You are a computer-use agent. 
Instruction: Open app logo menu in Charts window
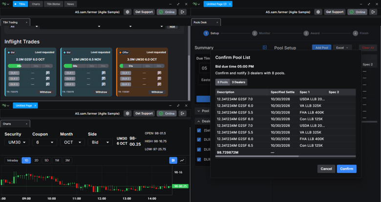coord(5,106)
